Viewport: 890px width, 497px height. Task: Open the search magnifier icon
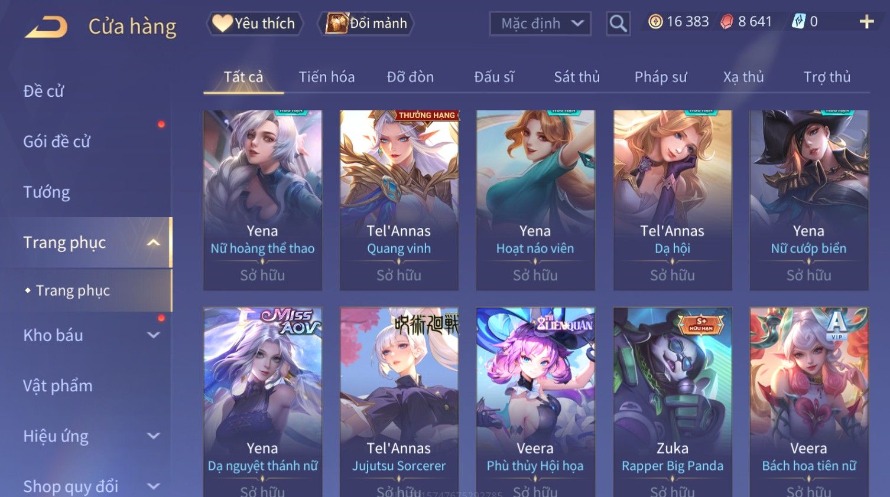click(x=618, y=24)
